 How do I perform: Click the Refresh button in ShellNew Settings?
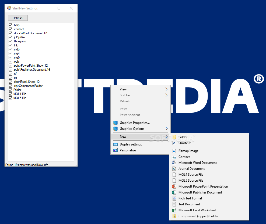[18, 18]
